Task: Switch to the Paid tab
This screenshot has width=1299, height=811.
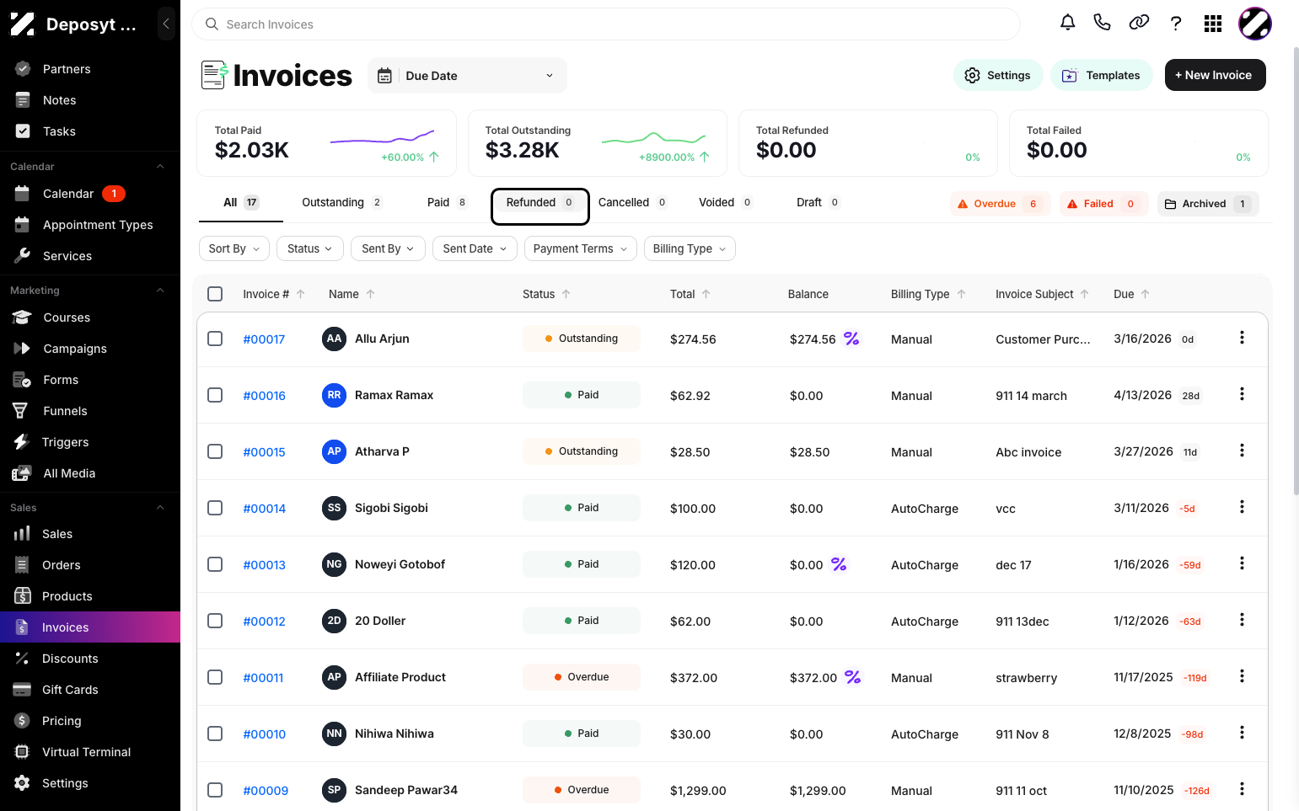Action: coord(448,202)
